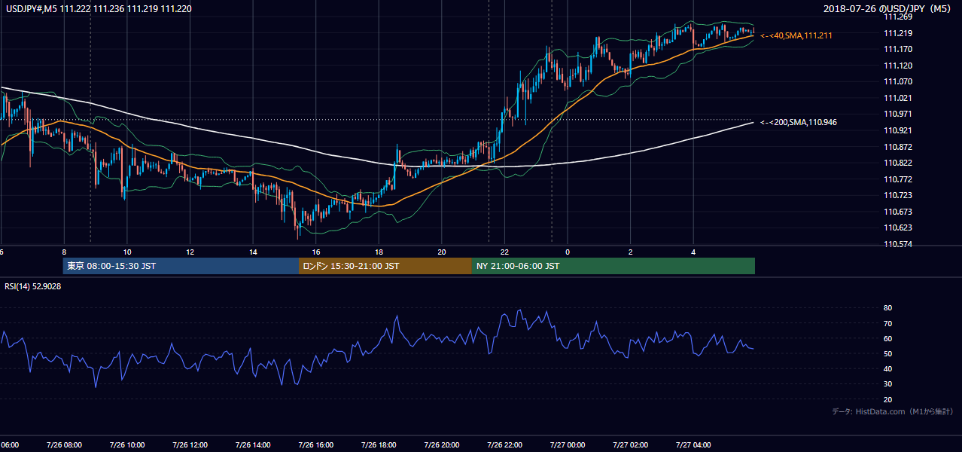
Task: Click the RSI(14) 52.9028 indicator label
Action: click(x=33, y=286)
